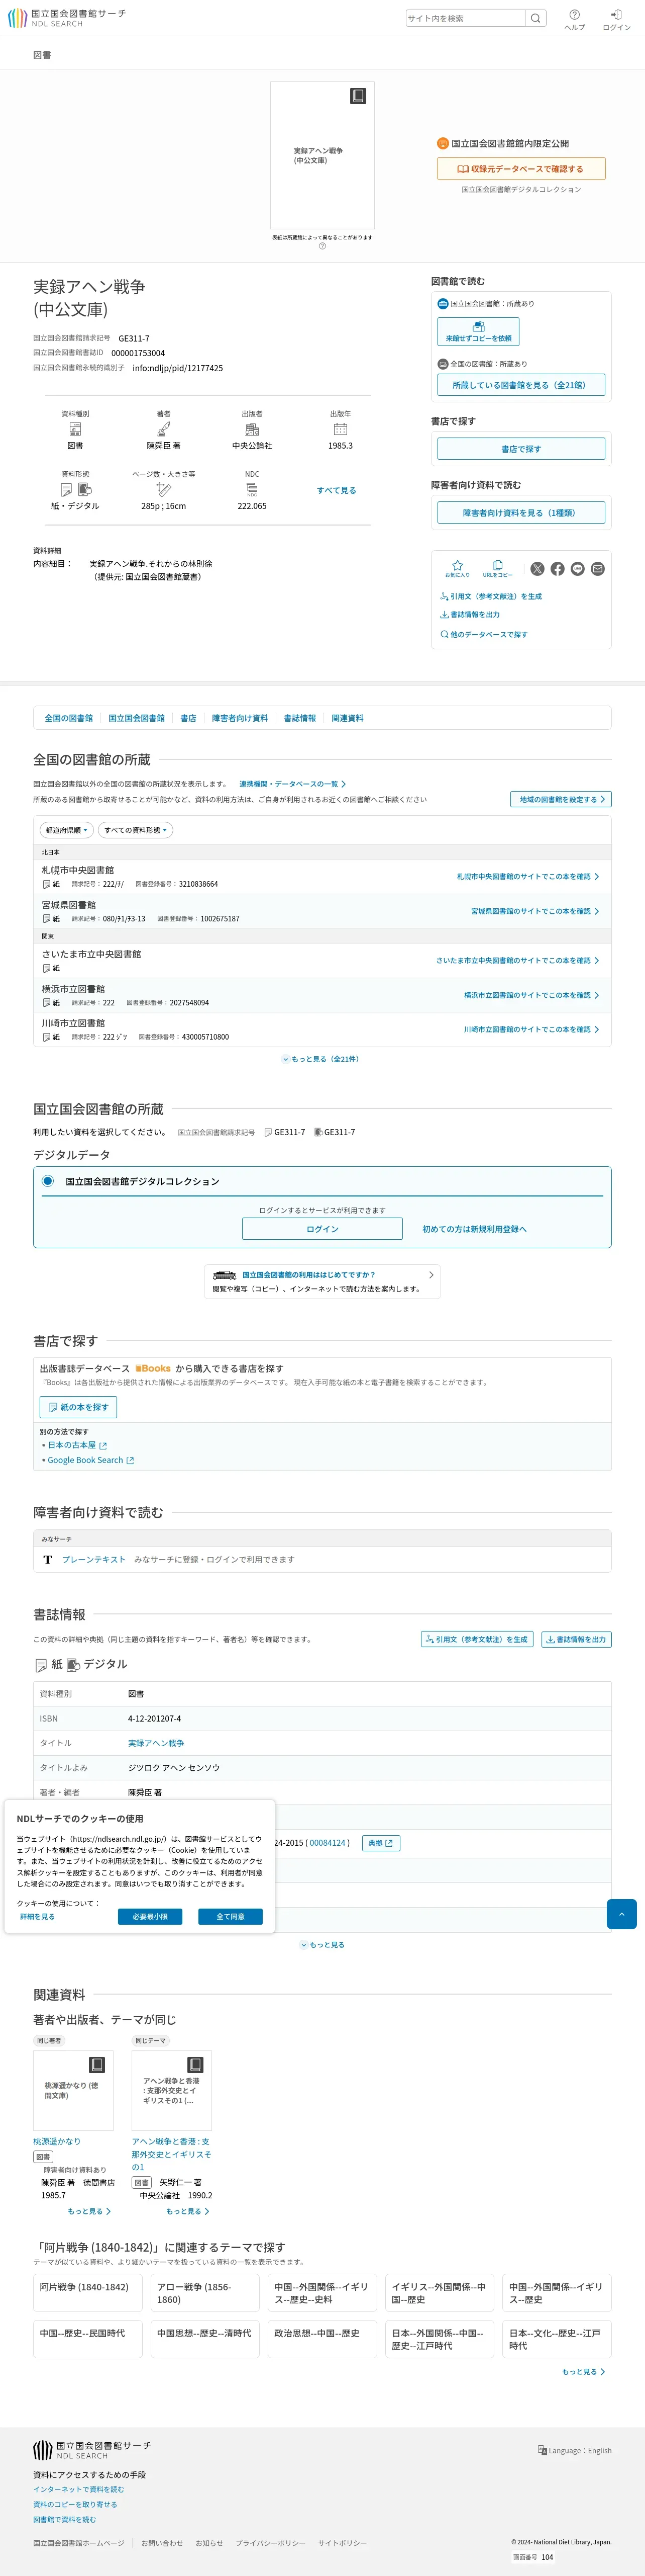Open 宮城県図書館のサイトでこの本を確認
Viewport: 645px width, 2576px height.
535,912
